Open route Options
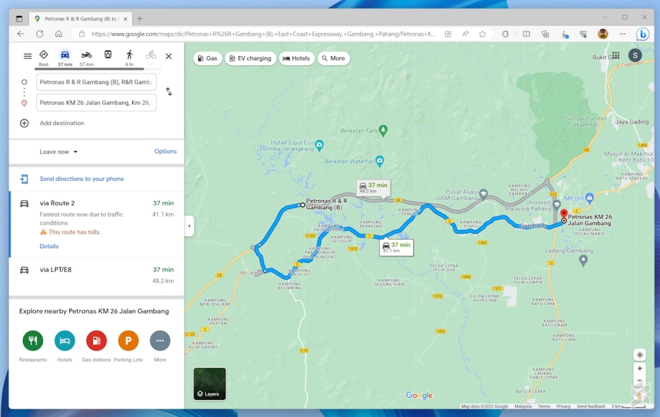Viewport: 660px width, 417px height. [x=166, y=152]
